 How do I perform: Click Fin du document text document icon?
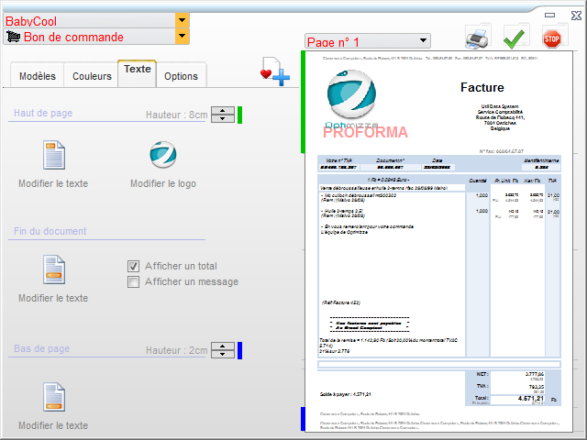click(x=53, y=270)
